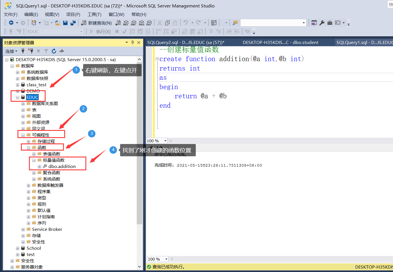Select the 系统数据库 folder
Image resolution: width=393 pixels, height=272 pixels.
(37, 72)
